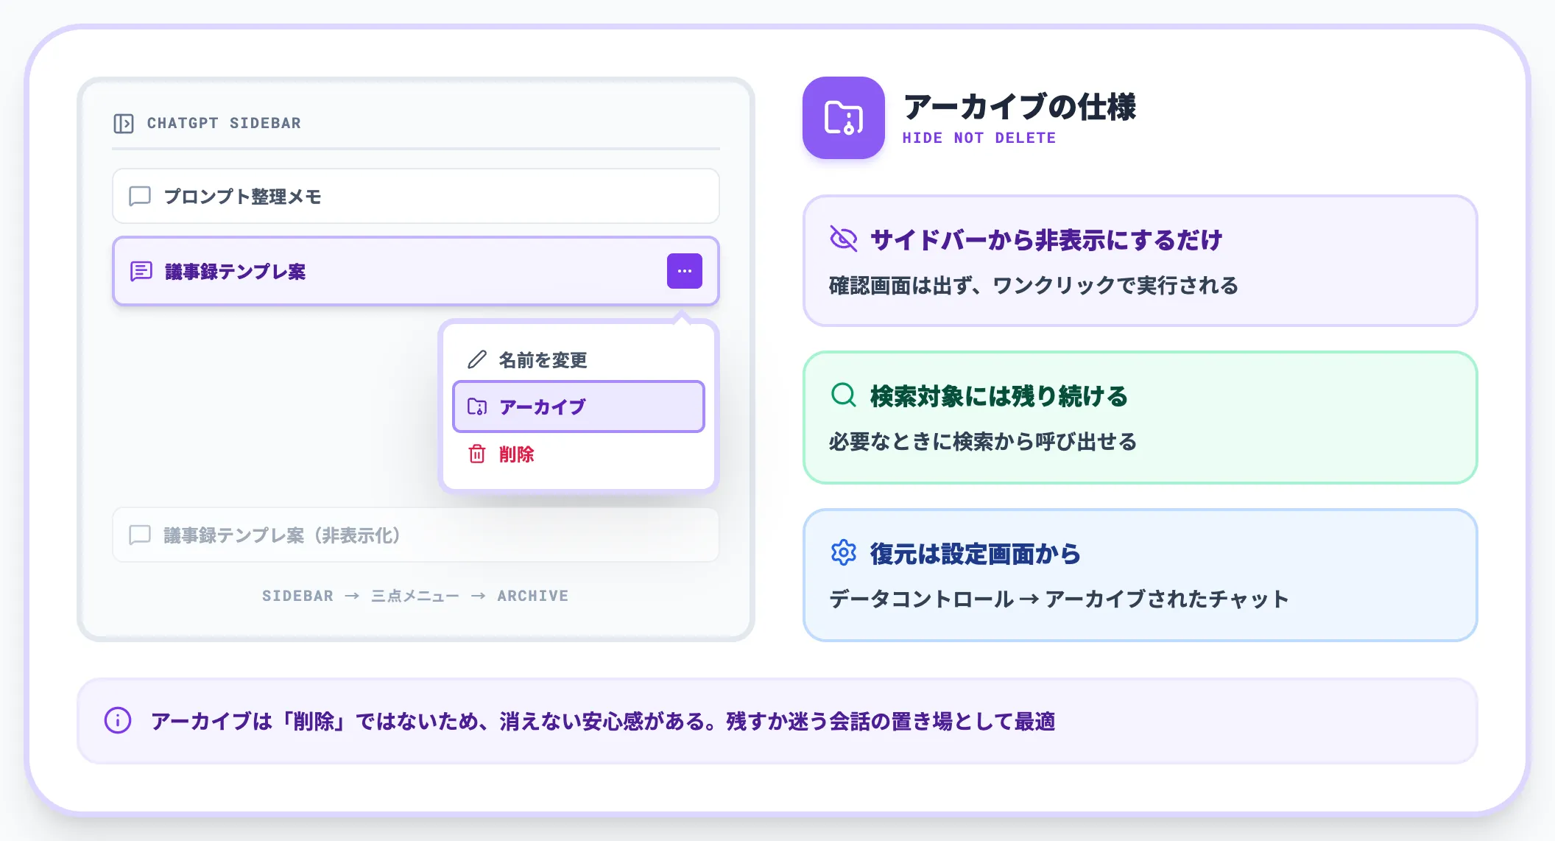Click the chat icon of the hidden 非表示化 row
Screen dimensions: 1555x841
140,535
